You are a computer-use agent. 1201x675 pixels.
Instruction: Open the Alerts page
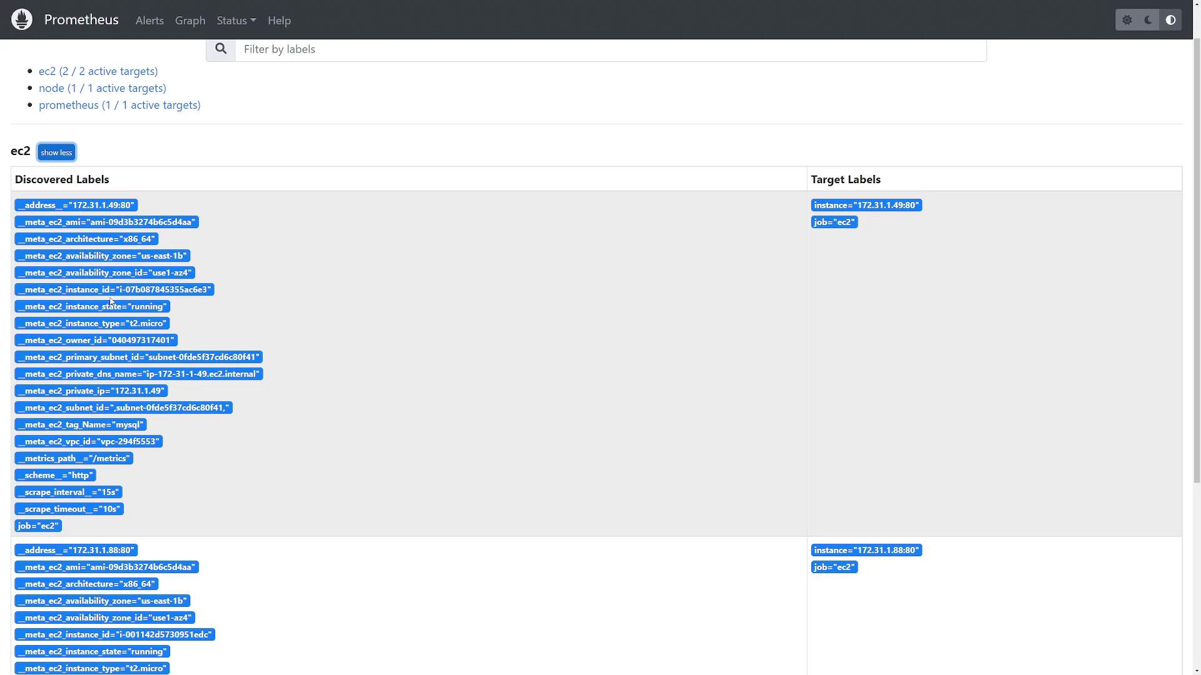pyautogui.click(x=149, y=21)
